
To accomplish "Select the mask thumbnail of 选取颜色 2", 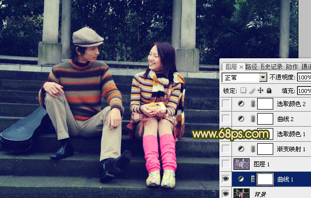I will coord(265,104).
